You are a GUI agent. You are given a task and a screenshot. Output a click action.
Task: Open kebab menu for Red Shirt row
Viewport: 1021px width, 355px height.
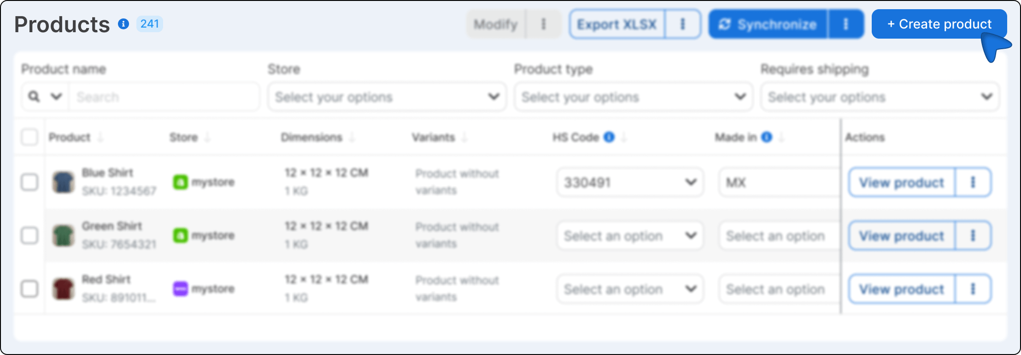[x=973, y=289]
